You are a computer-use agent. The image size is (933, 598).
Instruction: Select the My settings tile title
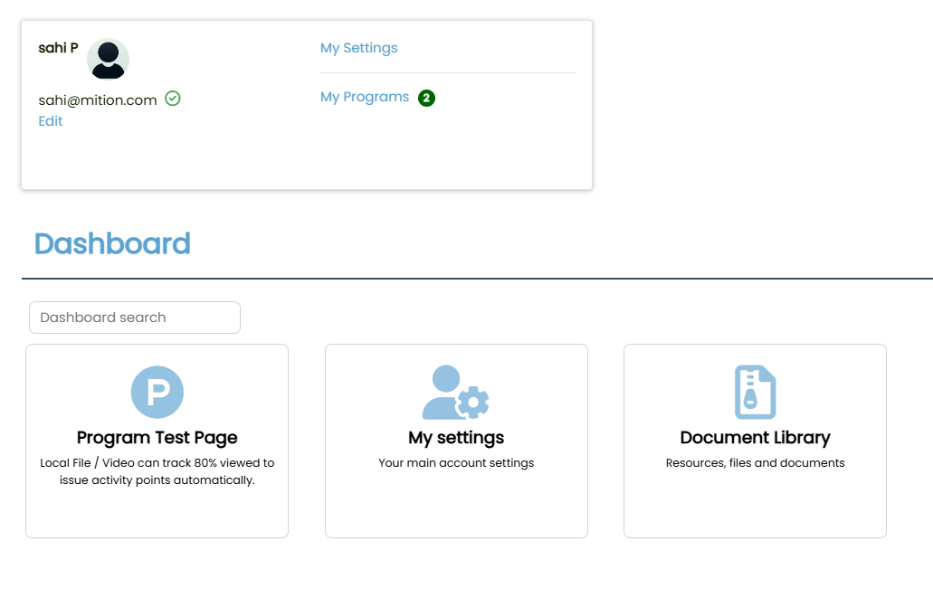coord(456,438)
